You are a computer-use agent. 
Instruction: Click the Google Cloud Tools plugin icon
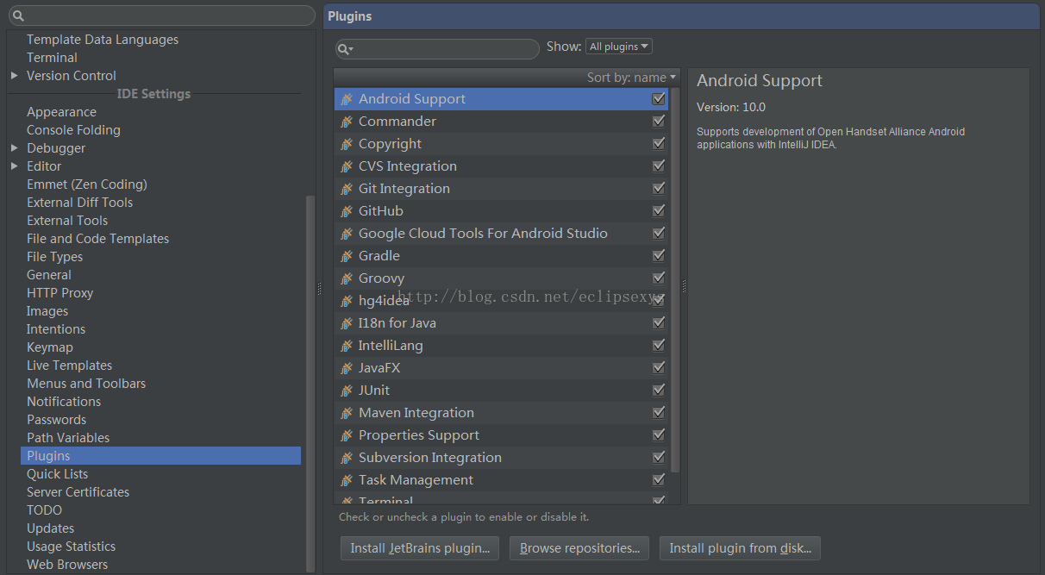coord(347,234)
